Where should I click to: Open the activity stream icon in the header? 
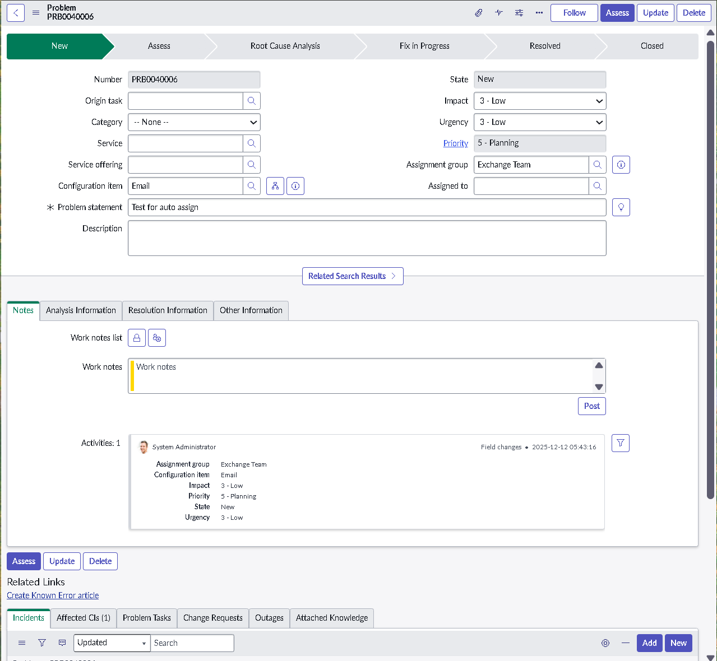coord(499,12)
